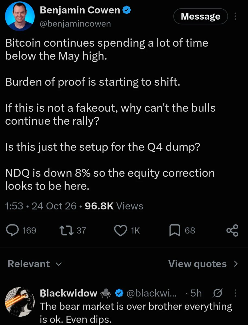Open three-dot menu next to Message
This screenshot has width=248, height=325.
tap(235, 17)
